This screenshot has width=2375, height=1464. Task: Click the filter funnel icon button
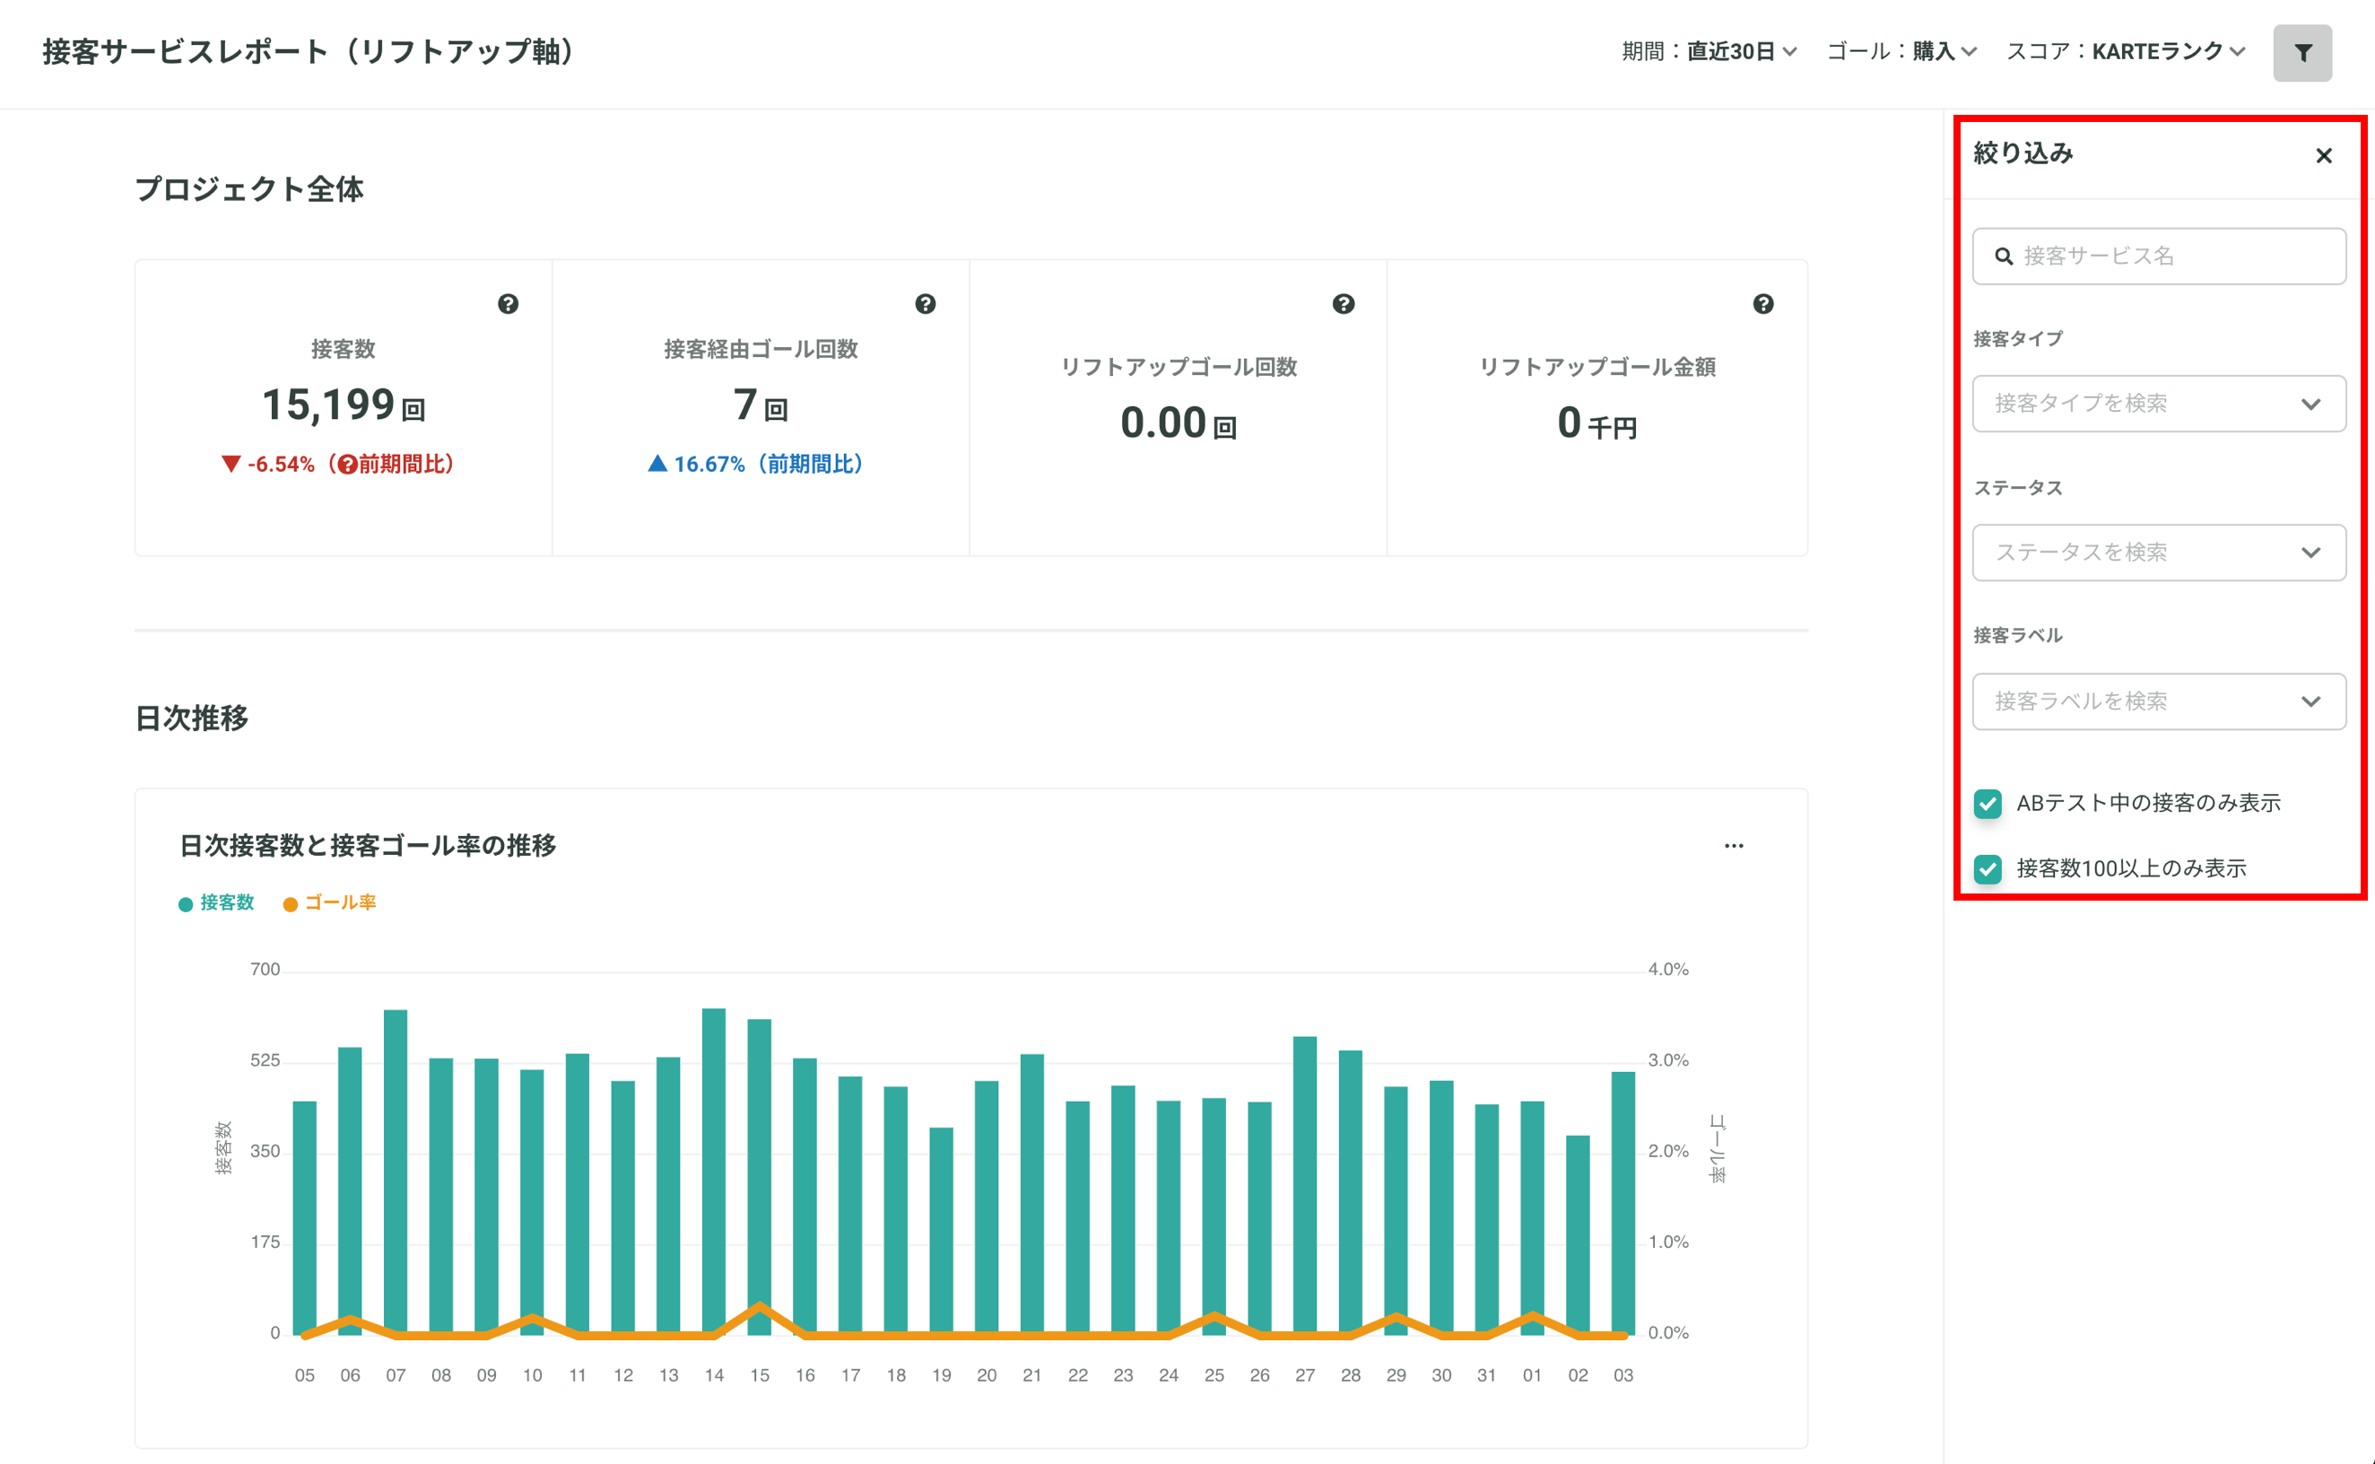click(2301, 52)
